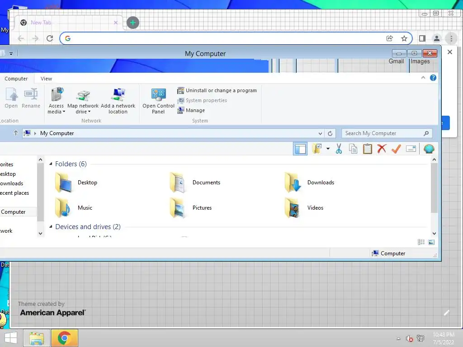Click the scissors Cut icon
The image size is (463, 347).
pos(339,149)
